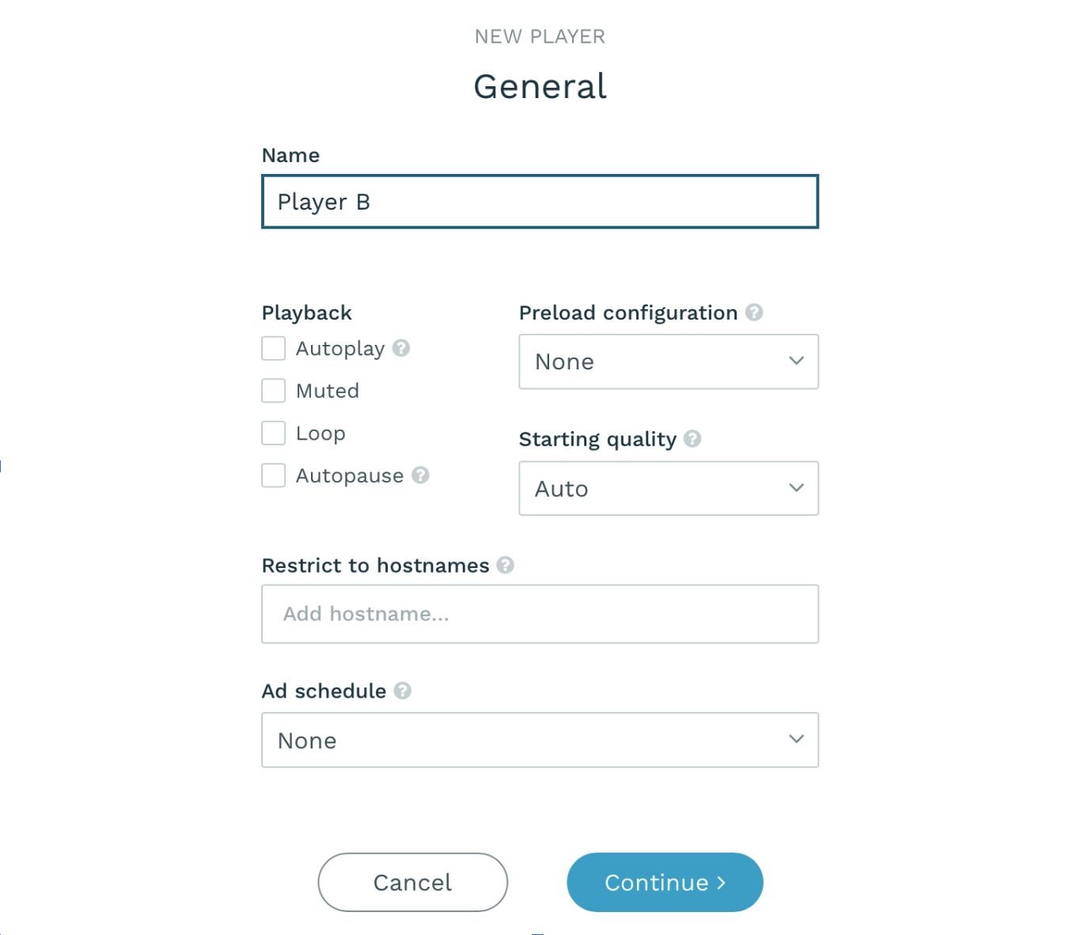Click the Starting quality question mark icon
This screenshot has width=1073, height=935.
coord(692,439)
